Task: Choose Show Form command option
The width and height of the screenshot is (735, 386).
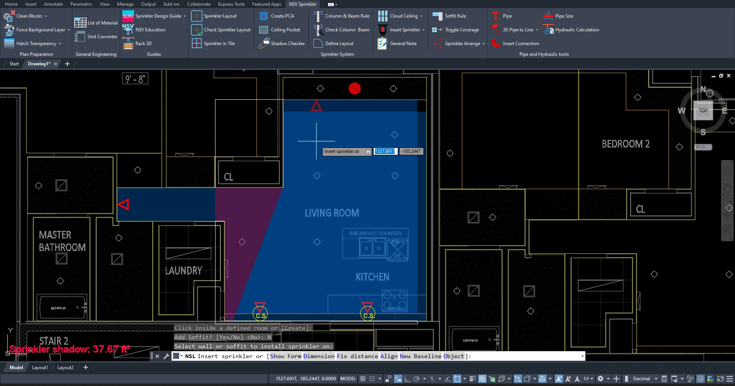Action: tap(286, 356)
